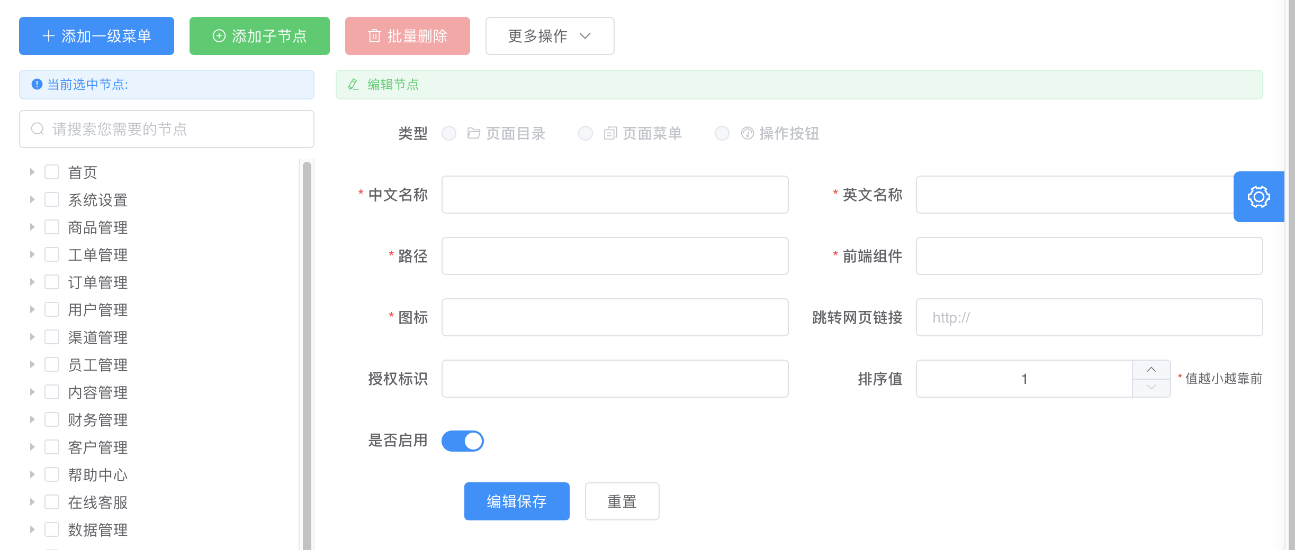The image size is (1295, 550).
Task: Open the blue gear settings icon on the right
Action: (x=1259, y=196)
